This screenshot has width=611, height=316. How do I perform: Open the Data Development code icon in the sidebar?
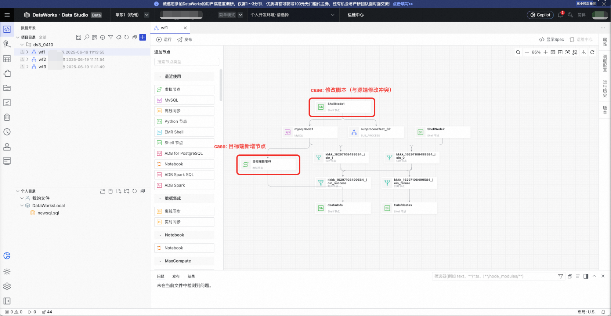pos(7,29)
